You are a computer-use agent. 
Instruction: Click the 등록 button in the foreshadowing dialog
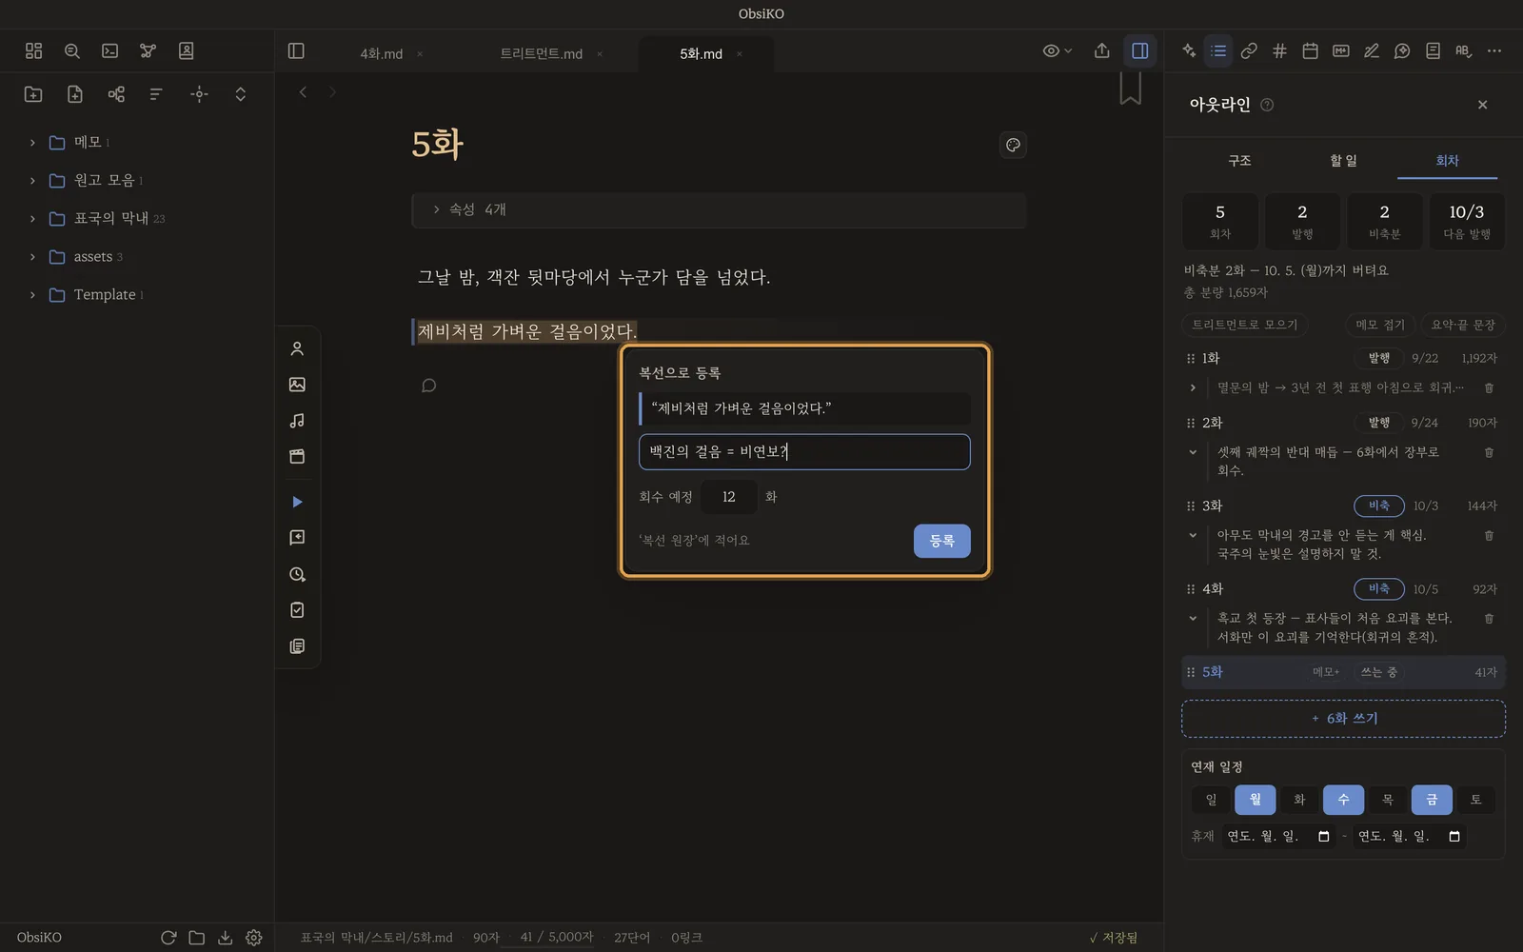pyautogui.click(x=941, y=541)
